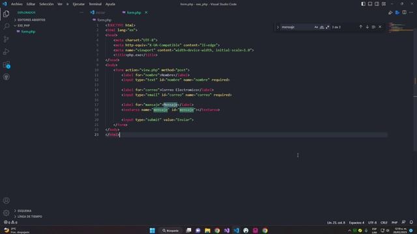Image resolution: width=417 pixels, height=234 pixels.
Task: Click line and column indicator in status bar
Action: click(336, 222)
